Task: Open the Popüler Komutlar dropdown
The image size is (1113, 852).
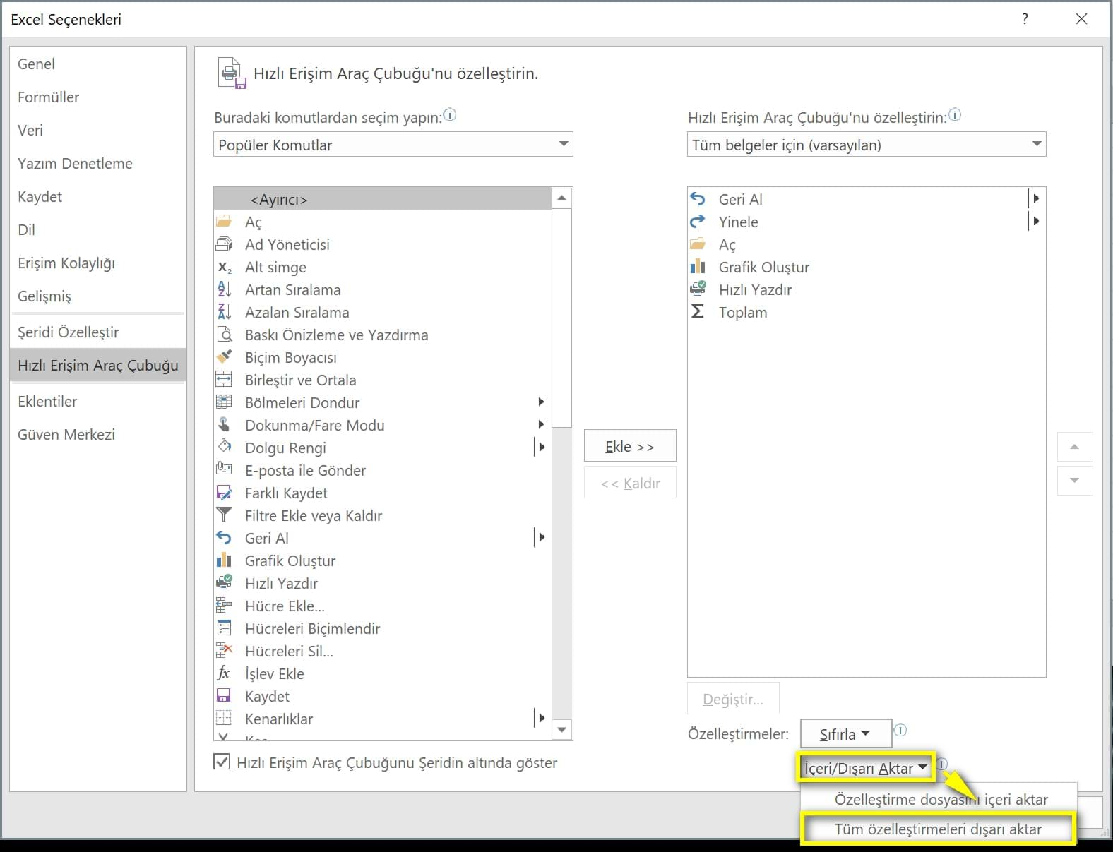Action: click(x=393, y=145)
